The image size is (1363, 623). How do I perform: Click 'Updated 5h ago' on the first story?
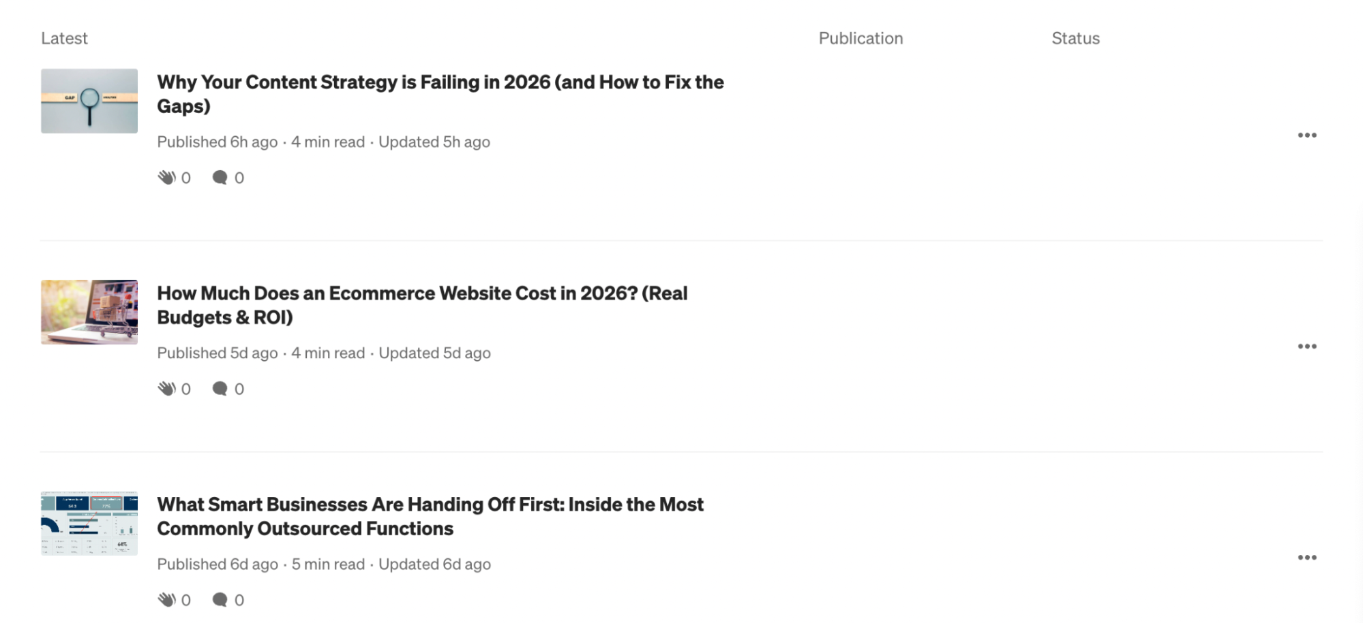coord(434,142)
